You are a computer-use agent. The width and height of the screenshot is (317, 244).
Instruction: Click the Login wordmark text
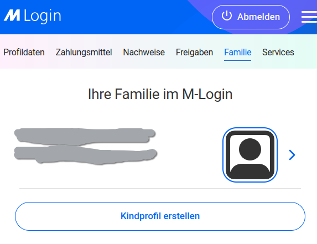42,15
